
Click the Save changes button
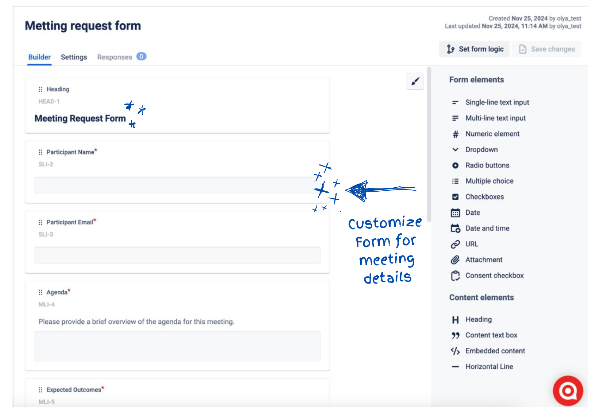point(547,49)
